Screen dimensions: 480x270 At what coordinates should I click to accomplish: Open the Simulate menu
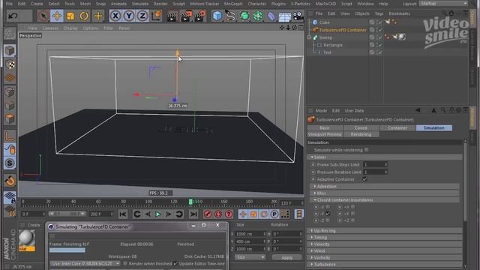click(140, 4)
